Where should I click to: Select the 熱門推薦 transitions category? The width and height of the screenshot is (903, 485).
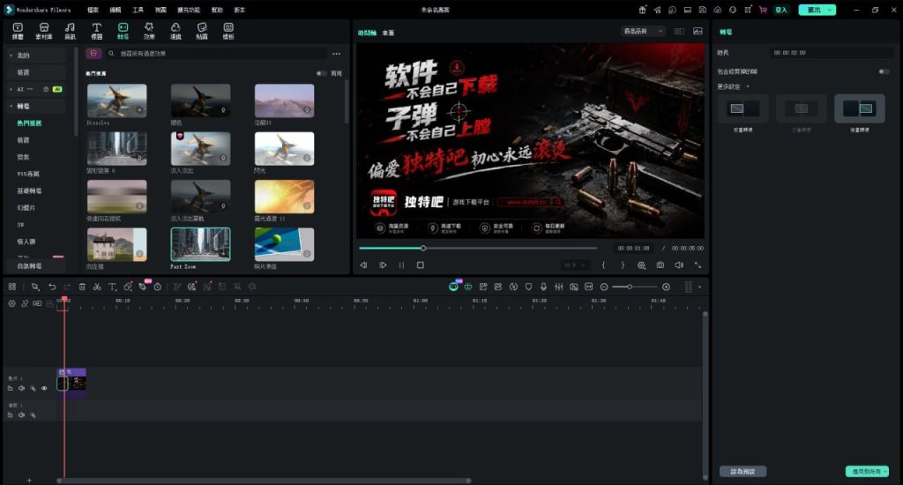click(29, 123)
